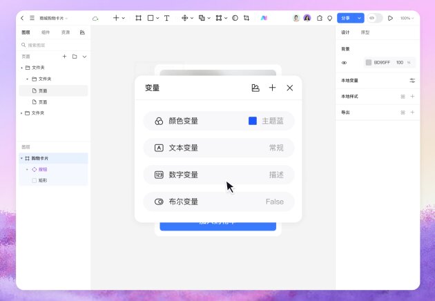Open dropdown arrow next to Rectangle tool
Image resolution: width=435 pixels, height=301 pixels.
point(157,19)
